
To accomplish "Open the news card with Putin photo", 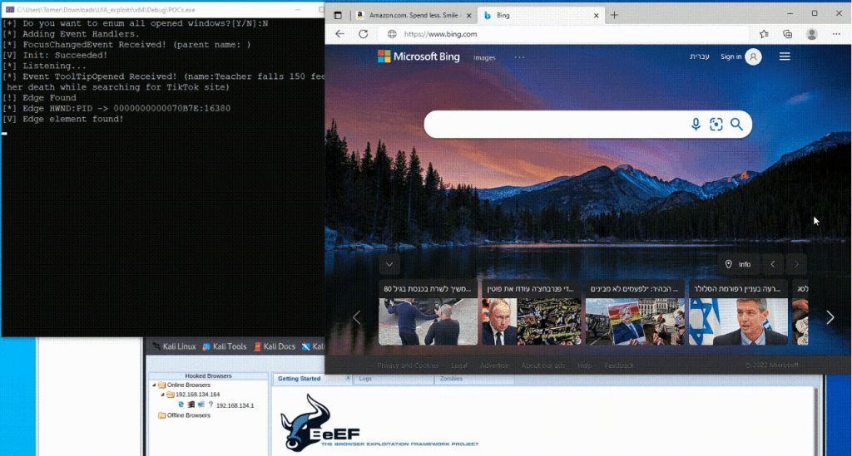I will point(532,312).
